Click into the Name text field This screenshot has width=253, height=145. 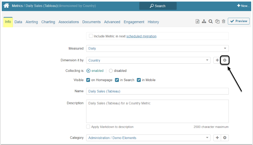157,91
